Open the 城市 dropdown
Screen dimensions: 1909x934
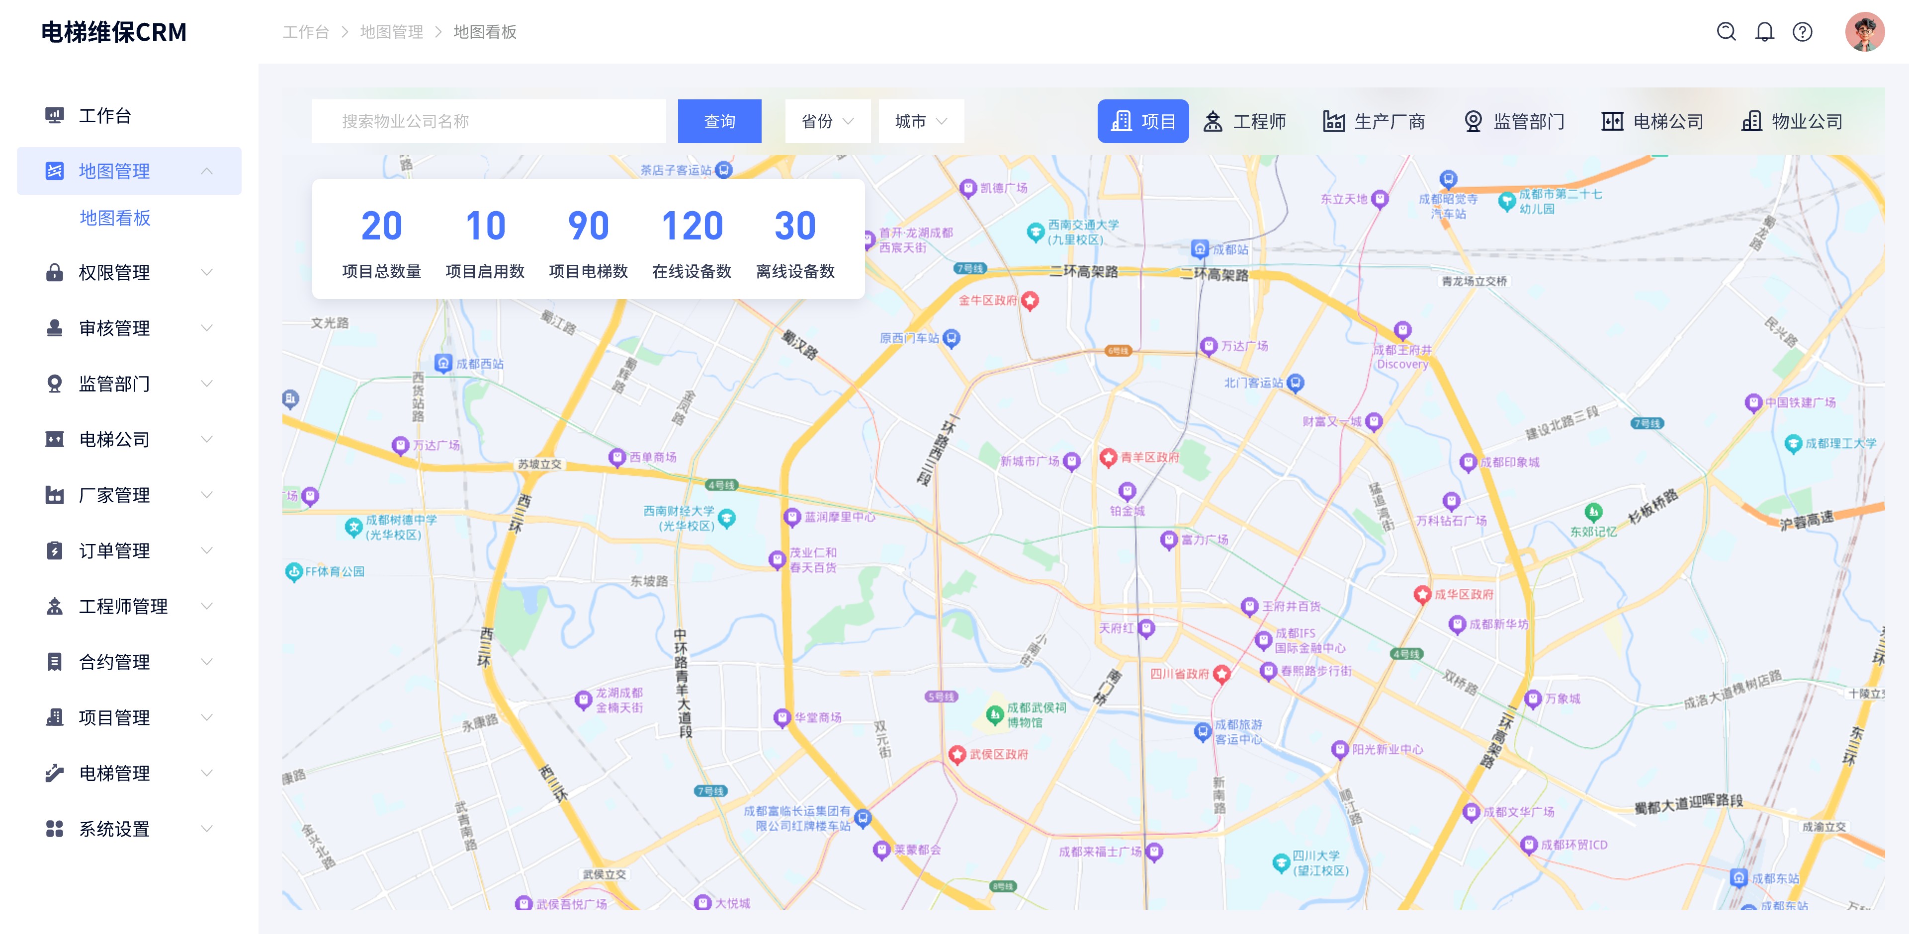tap(920, 121)
